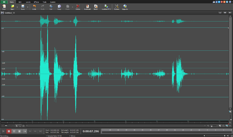Click the zoom to selection icon
Viewport: 233px width, 137px height.
tap(223, 126)
